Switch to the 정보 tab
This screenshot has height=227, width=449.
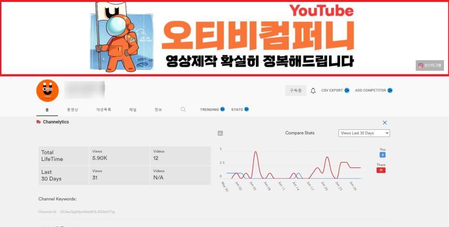pos(158,109)
